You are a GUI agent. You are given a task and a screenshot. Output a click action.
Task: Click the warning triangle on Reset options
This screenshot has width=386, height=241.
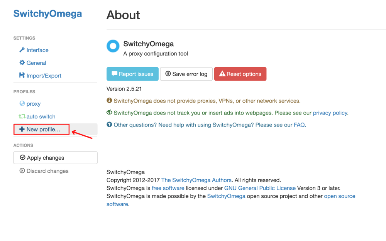coord(222,74)
